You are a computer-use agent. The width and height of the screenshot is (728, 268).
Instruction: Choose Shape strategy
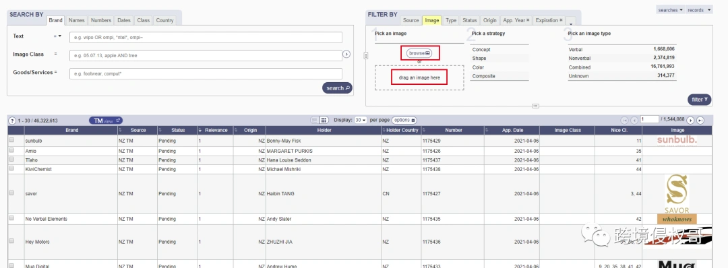point(499,59)
